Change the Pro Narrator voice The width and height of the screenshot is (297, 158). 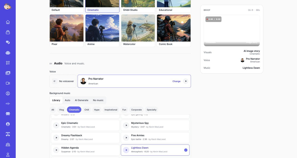[x=176, y=81]
